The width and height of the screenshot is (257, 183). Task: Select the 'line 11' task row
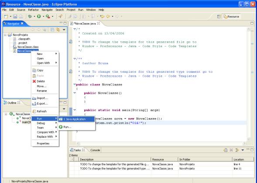pos(161,169)
